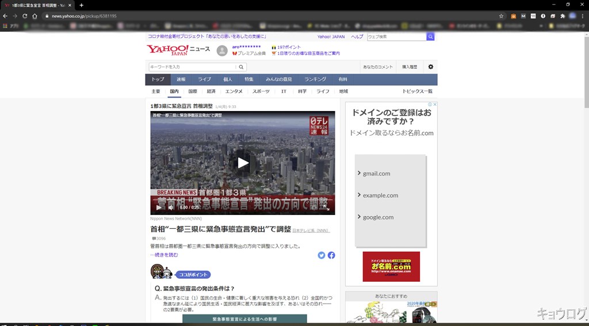The image size is (589, 326).
Task: Open the 日本テレビ系（NNN） source link
Action: pyautogui.click(x=311, y=230)
